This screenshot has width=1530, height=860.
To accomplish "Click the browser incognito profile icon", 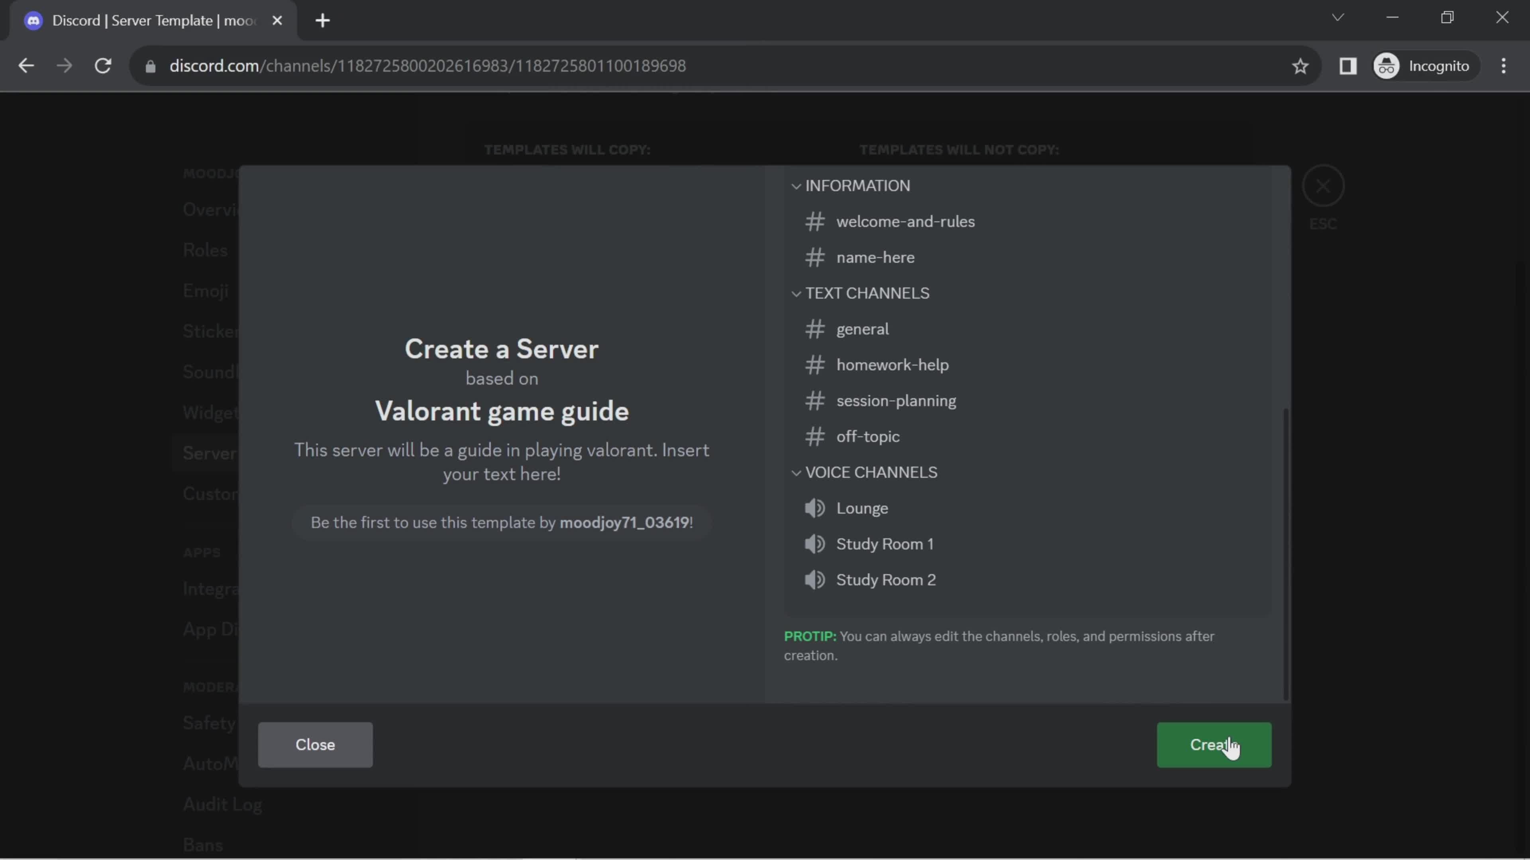I will coord(1389,65).
